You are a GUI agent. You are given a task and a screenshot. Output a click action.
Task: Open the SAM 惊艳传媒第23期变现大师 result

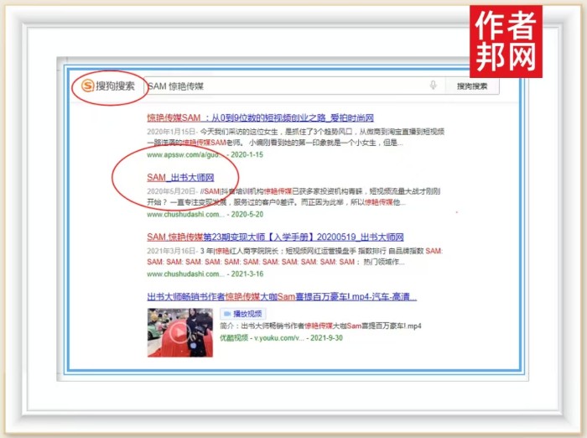click(x=275, y=237)
